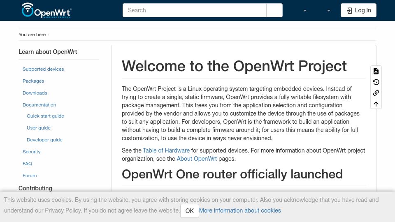Open the Supported devices sidebar link

pyautogui.click(x=43, y=69)
